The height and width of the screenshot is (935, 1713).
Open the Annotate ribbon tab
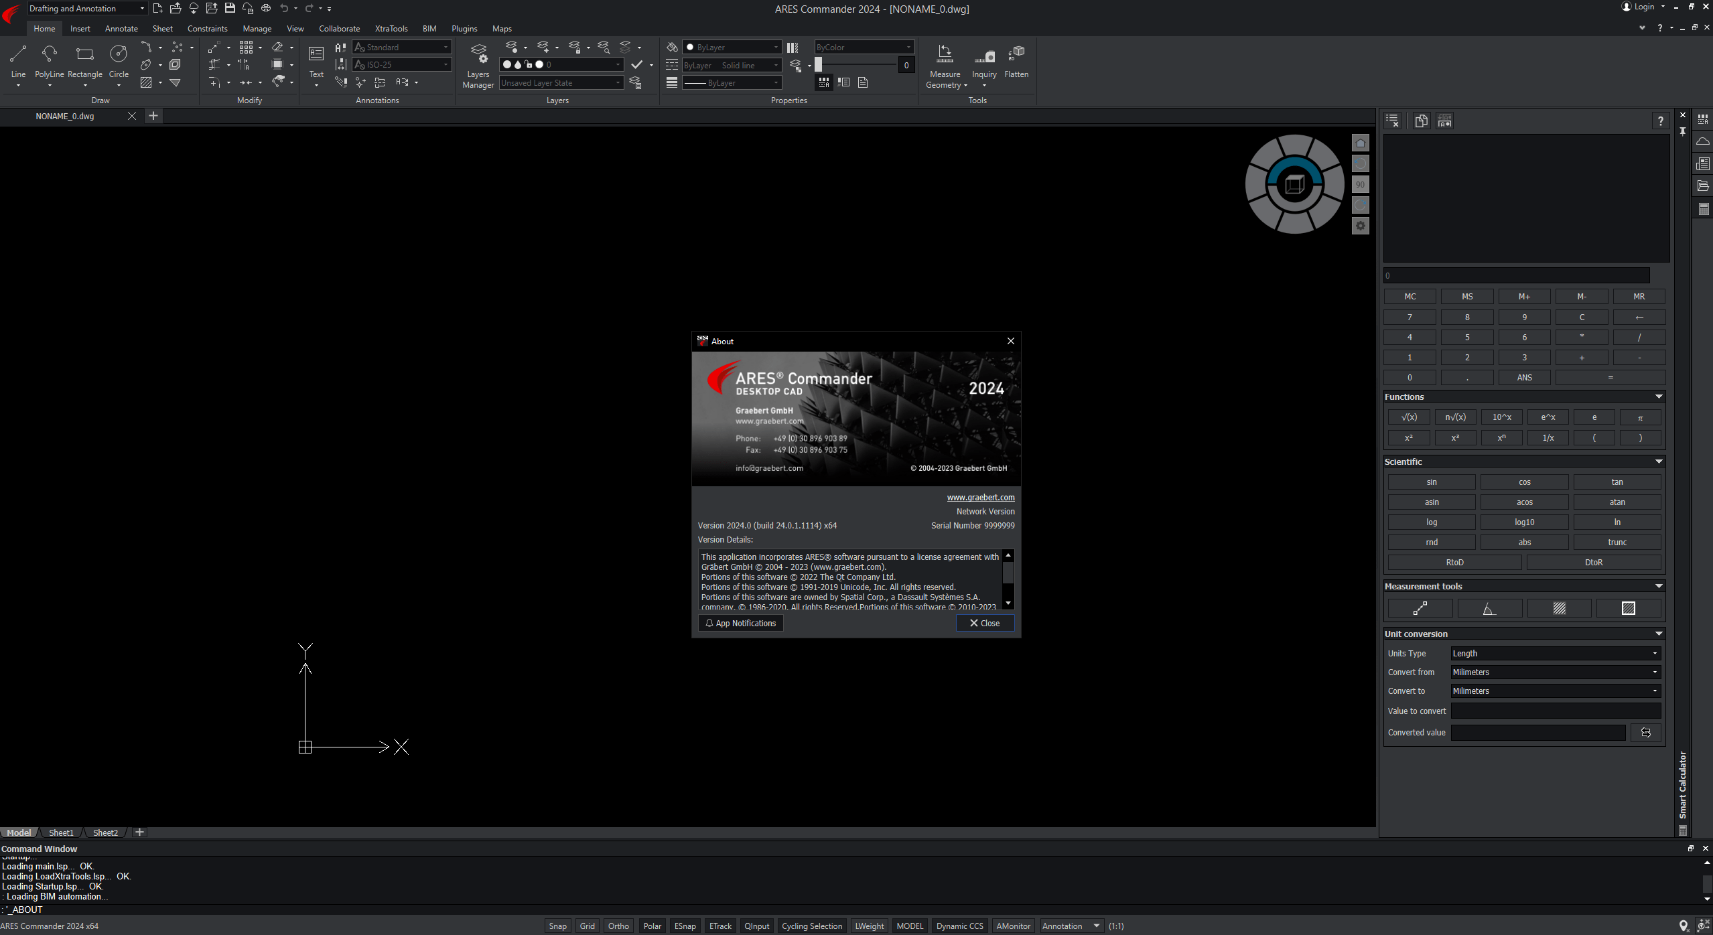click(x=121, y=29)
